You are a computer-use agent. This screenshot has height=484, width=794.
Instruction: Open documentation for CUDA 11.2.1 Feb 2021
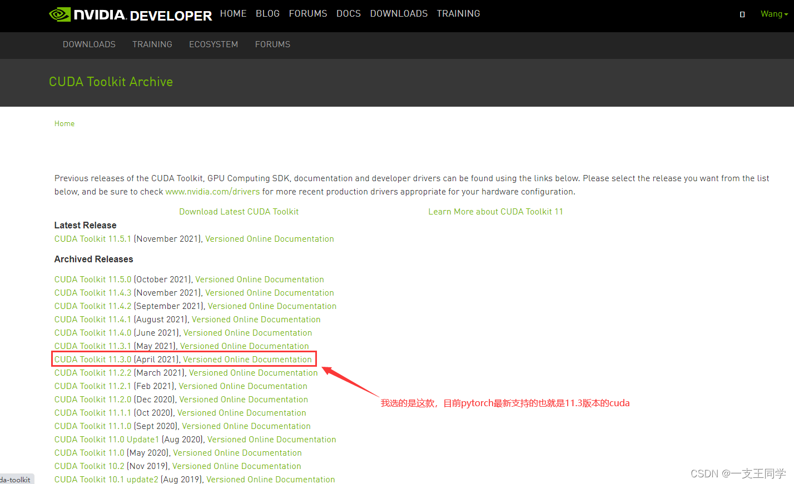[x=243, y=386]
